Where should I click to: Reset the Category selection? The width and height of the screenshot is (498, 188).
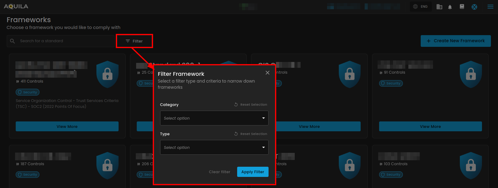point(251,105)
